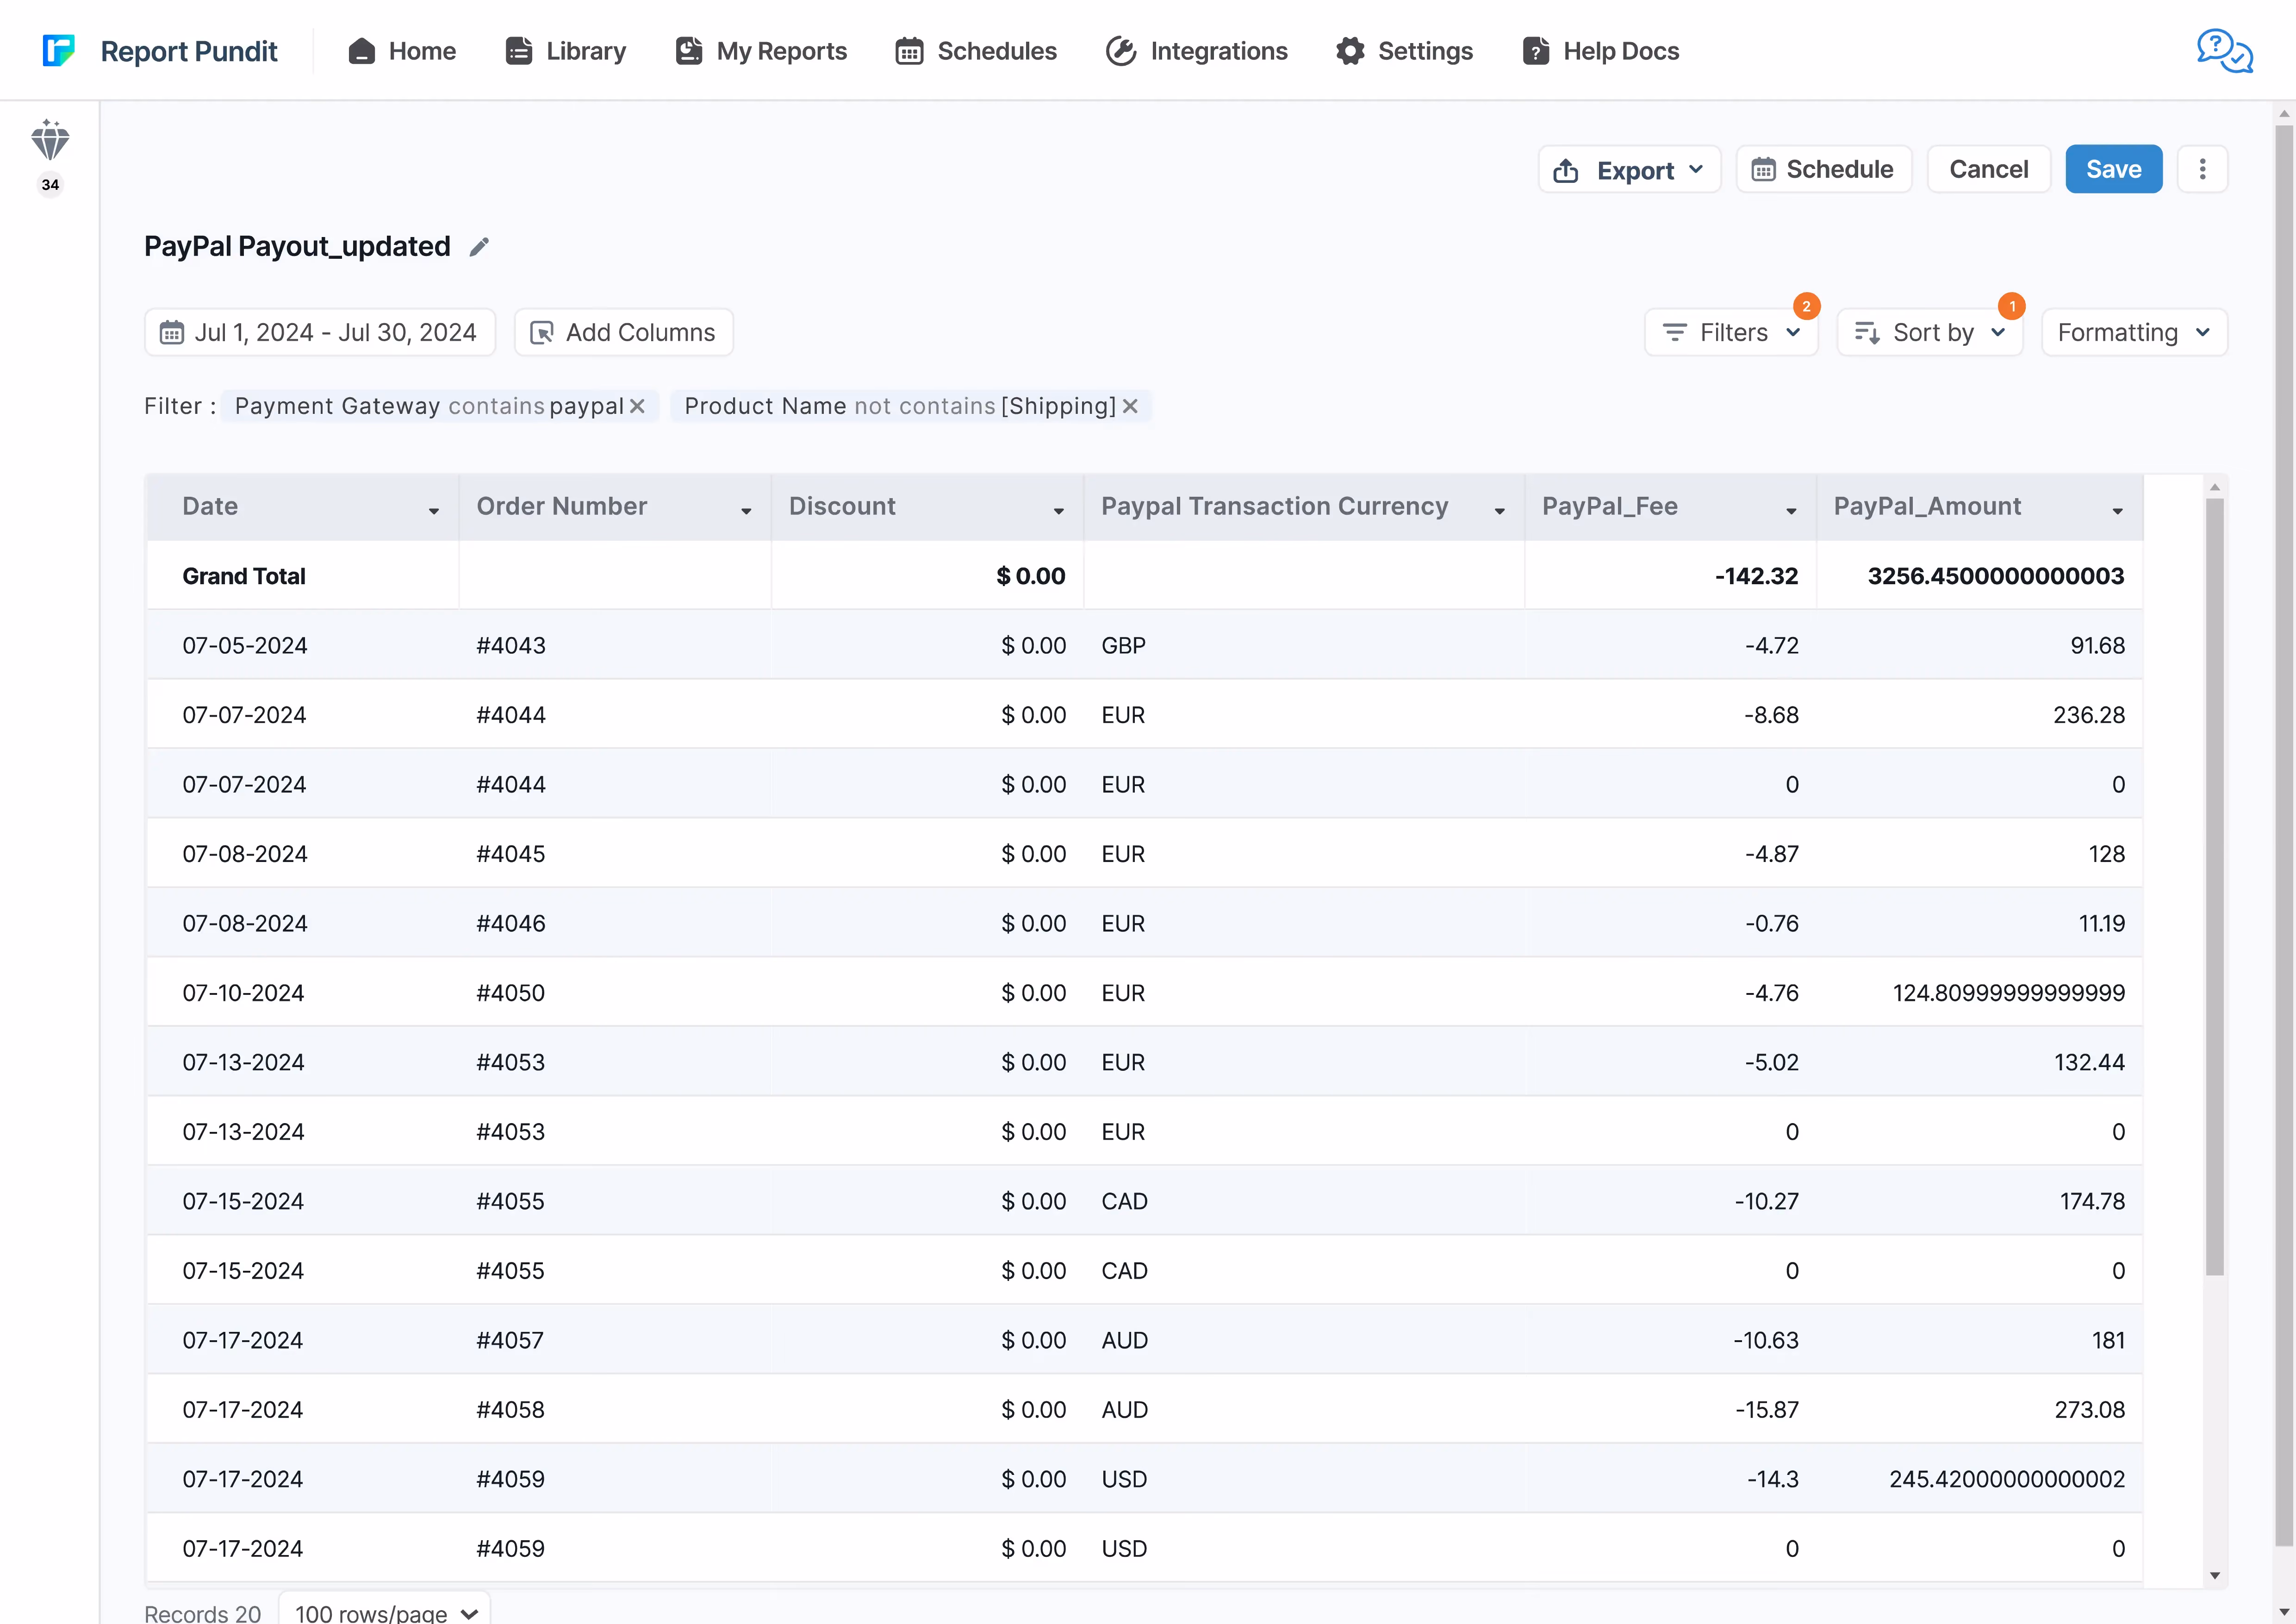The image size is (2296, 1624).
Task: Expand the Export dropdown
Action: click(1629, 169)
